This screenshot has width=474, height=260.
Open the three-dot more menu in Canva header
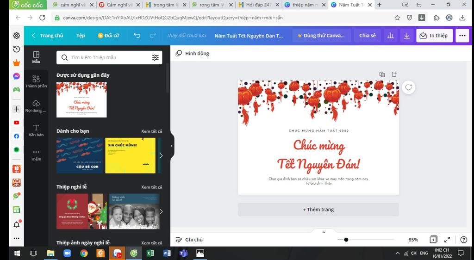coord(462,35)
